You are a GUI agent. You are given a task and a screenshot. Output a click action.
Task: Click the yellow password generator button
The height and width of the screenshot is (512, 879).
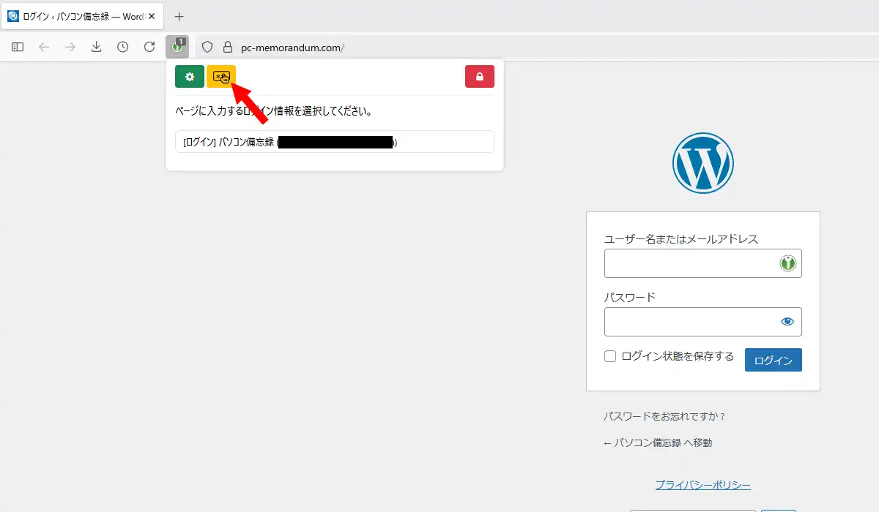221,77
